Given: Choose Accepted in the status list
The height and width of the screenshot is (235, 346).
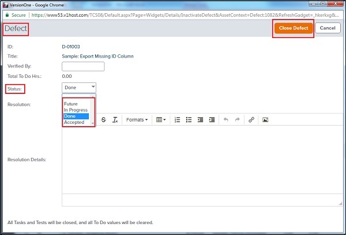Looking at the screenshot, I should 74,122.
